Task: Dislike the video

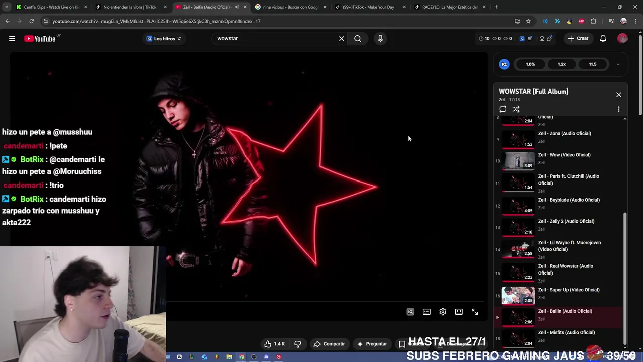Action: click(x=298, y=344)
